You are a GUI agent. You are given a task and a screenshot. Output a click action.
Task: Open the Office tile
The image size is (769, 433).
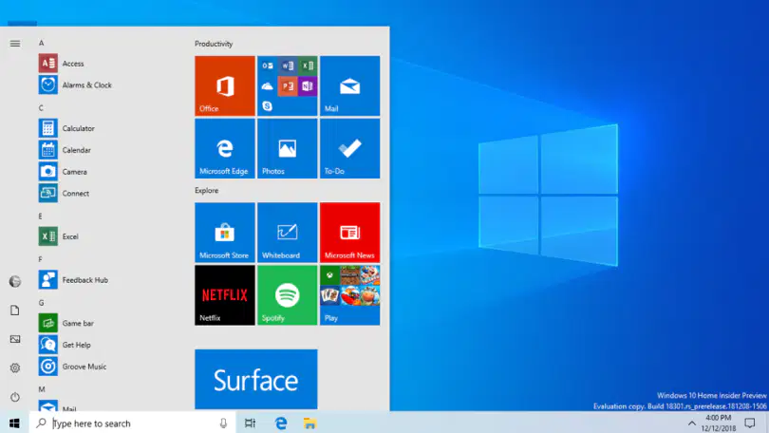pos(225,85)
